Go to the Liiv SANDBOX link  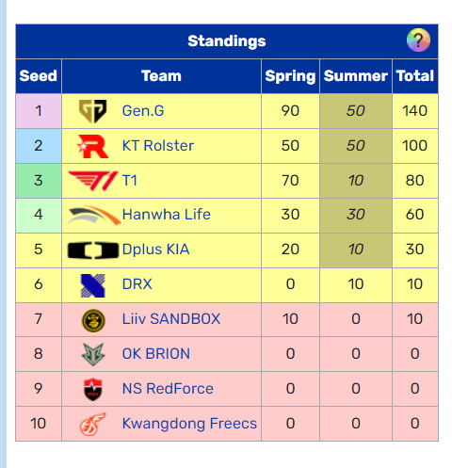tap(171, 319)
